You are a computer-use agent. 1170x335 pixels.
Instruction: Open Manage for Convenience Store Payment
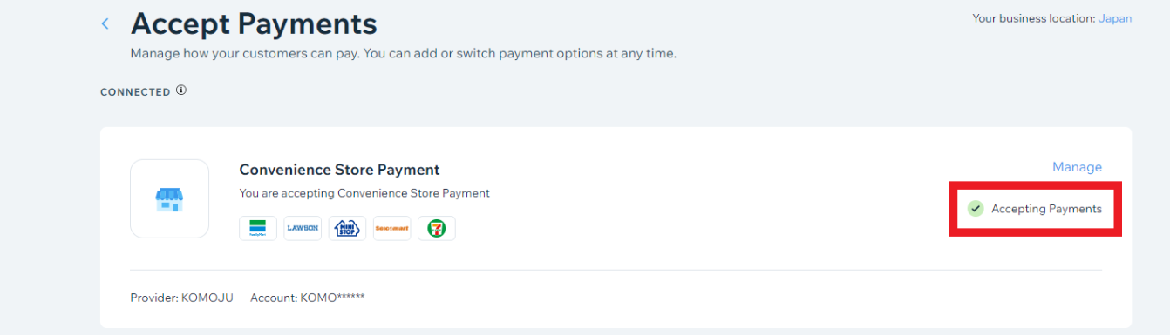tap(1077, 167)
